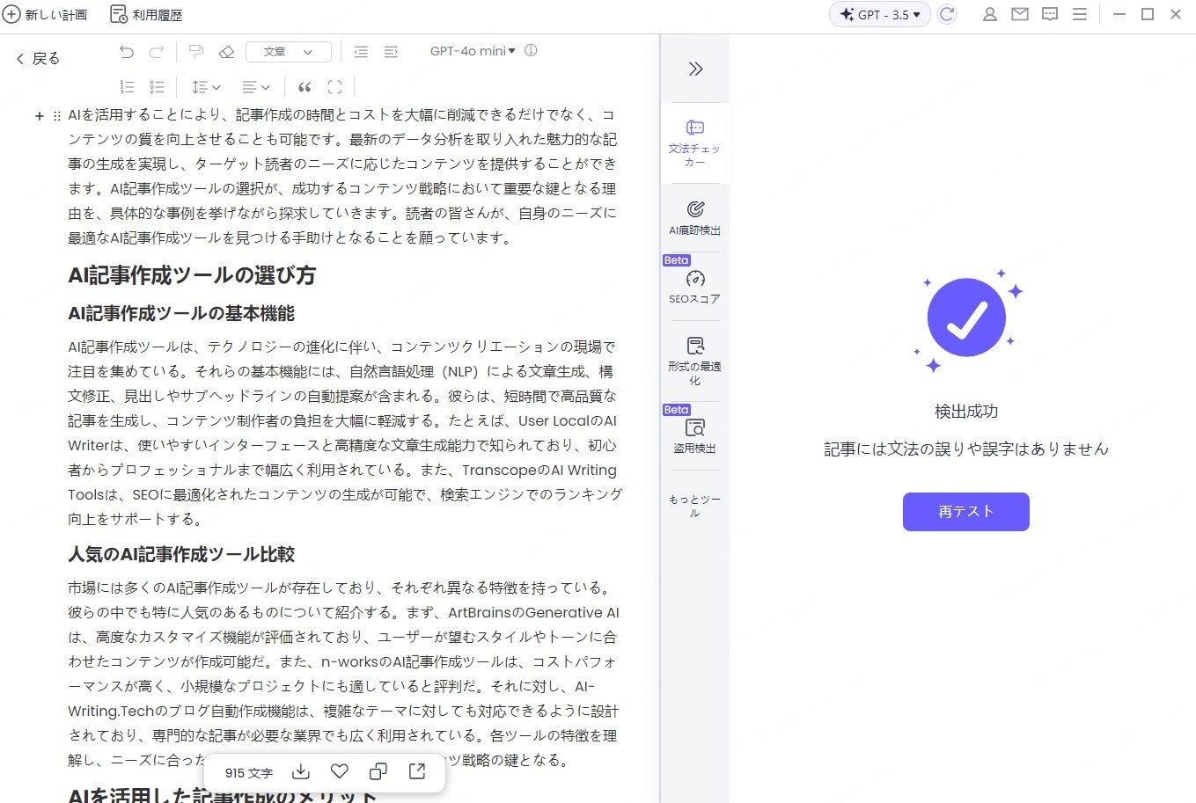Click the paragraph drag handle icon
This screenshot has height=803, width=1196.
coord(57,116)
